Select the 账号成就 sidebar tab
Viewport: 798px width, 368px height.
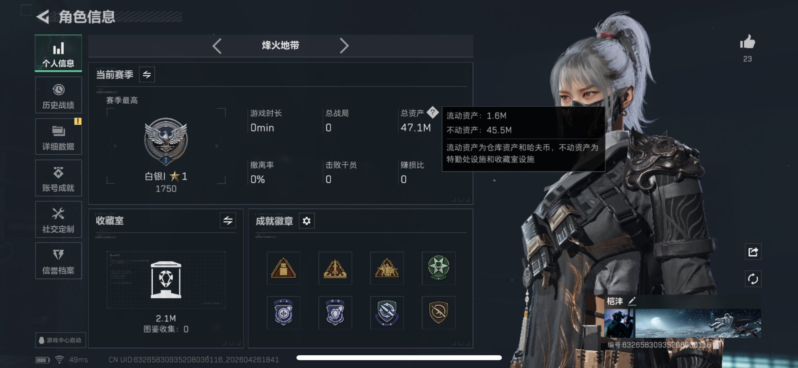pyautogui.click(x=58, y=178)
